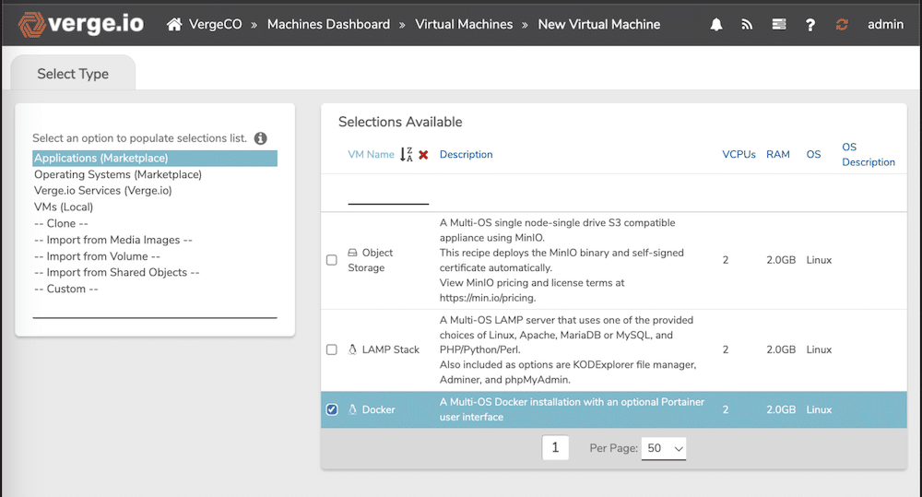
Task: Click the LAMP Stack description text
Action: [568, 349]
